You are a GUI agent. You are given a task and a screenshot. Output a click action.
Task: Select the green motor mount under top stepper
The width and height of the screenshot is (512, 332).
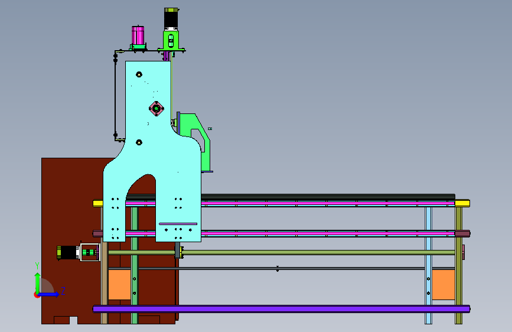click(171, 41)
